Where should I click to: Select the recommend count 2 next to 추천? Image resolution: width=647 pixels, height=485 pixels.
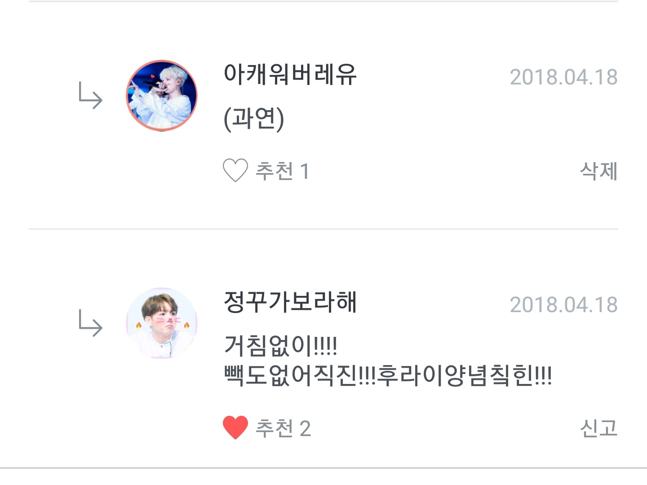point(305,428)
